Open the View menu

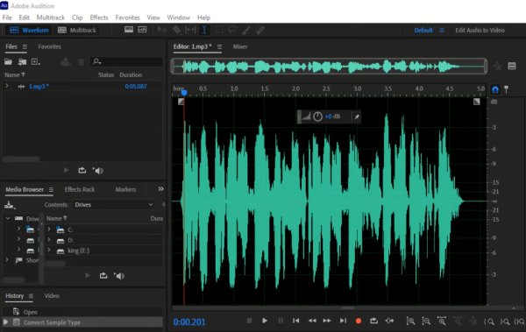(153, 18)
